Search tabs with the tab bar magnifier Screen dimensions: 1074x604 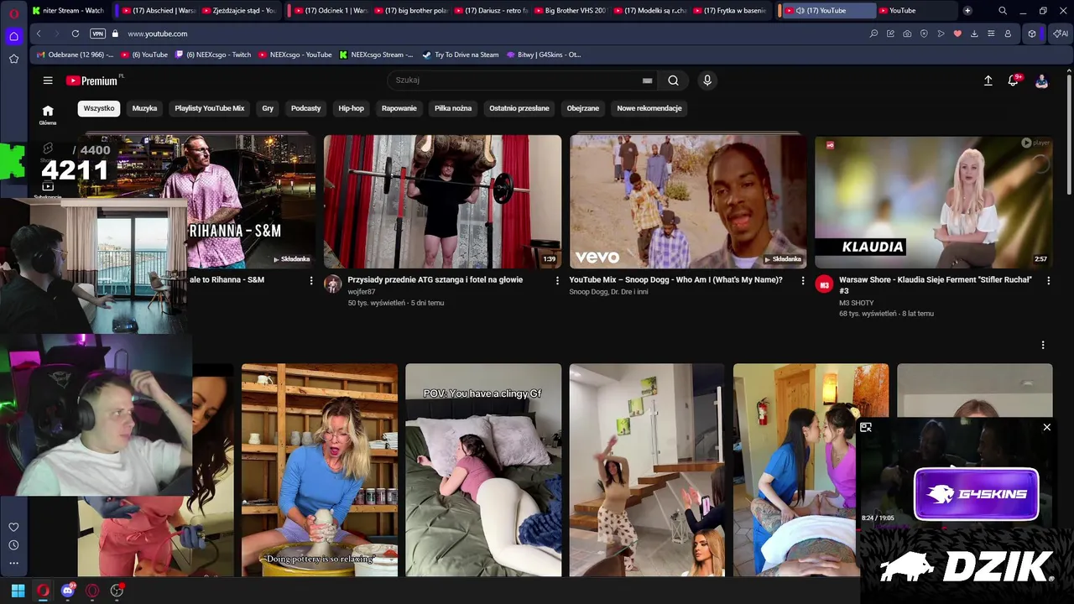click(x=1003, y=10)
